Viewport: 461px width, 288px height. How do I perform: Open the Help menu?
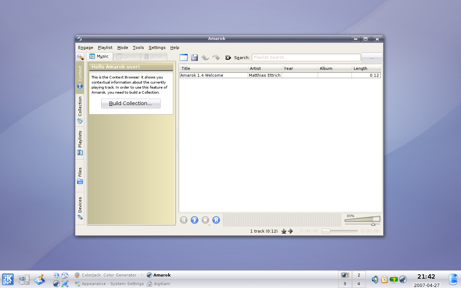click(x=175, y=48)
